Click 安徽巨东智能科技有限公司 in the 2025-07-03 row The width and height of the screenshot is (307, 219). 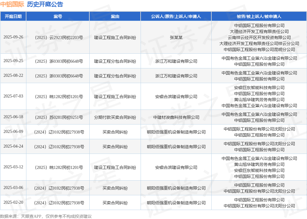(x=259, y=88)
